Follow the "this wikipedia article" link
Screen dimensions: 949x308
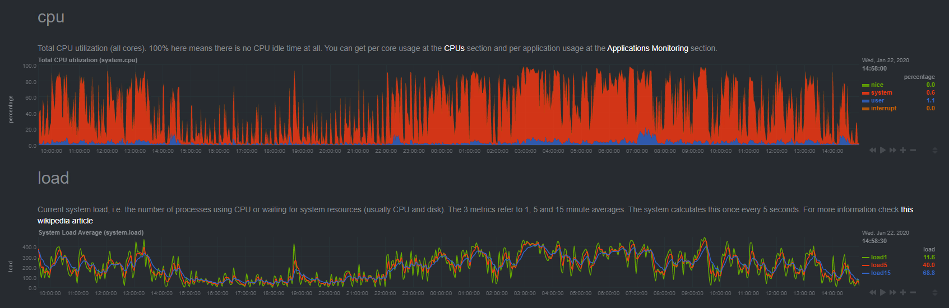(65, 221)
